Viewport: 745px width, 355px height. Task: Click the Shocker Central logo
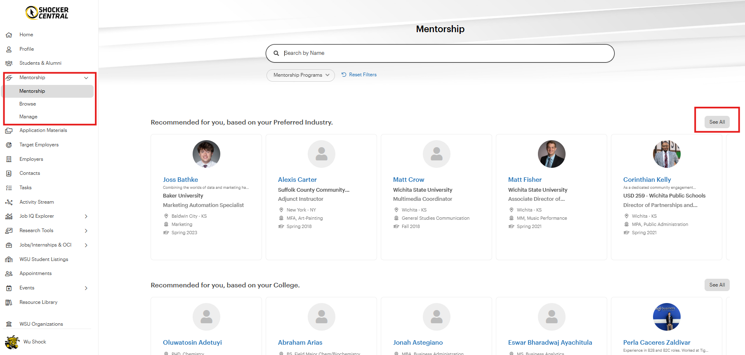[47, 13]
